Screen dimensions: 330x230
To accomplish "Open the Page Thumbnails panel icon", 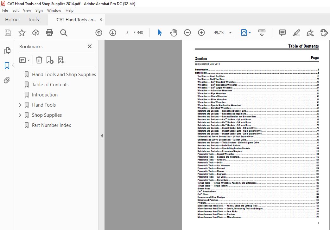I will (x=7, y=50).
